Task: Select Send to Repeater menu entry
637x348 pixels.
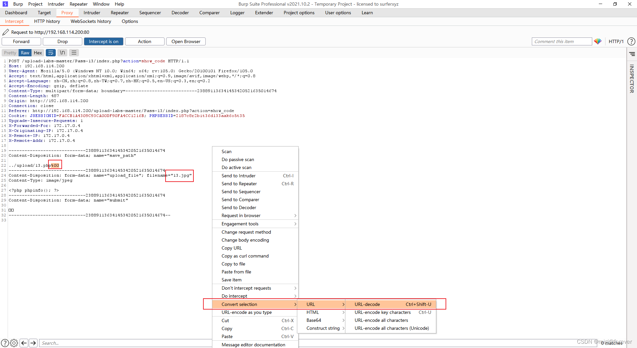Action: click(x=255, y=184)
